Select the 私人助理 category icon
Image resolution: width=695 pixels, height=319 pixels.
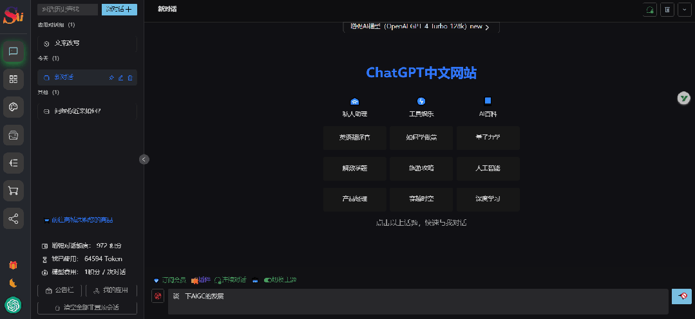(355, 101)
